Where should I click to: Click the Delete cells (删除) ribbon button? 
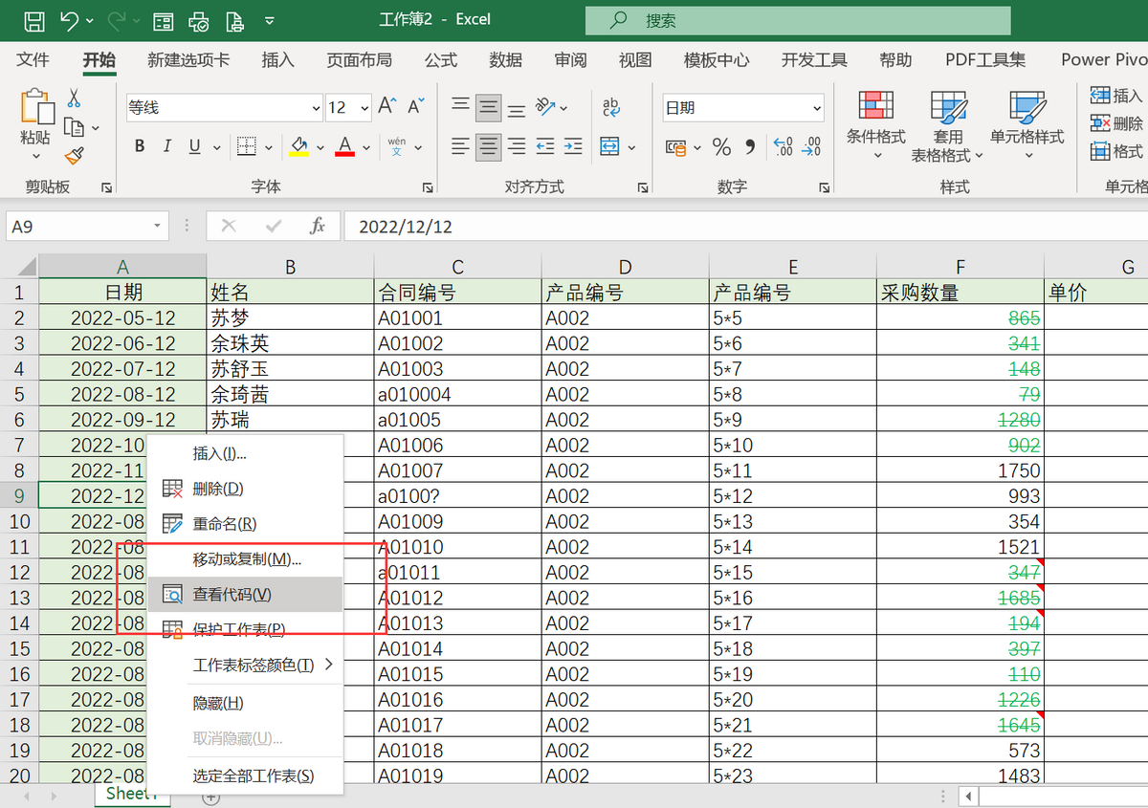coord(1117,122)
